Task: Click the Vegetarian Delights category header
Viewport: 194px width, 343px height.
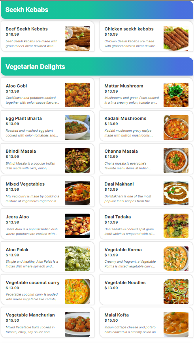Action: [x=97, y=66]
